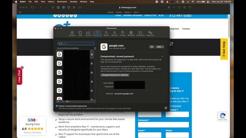Click Safari's forward navigation arrow
The height and width of the screenshot is (138, 246).
click(x=46, y=7)
